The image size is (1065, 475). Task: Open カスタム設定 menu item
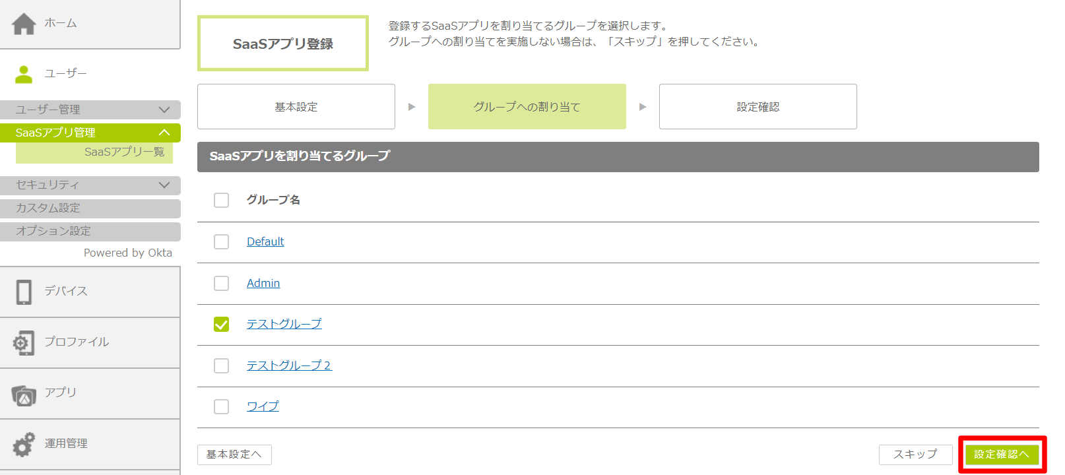click(48, 208)
